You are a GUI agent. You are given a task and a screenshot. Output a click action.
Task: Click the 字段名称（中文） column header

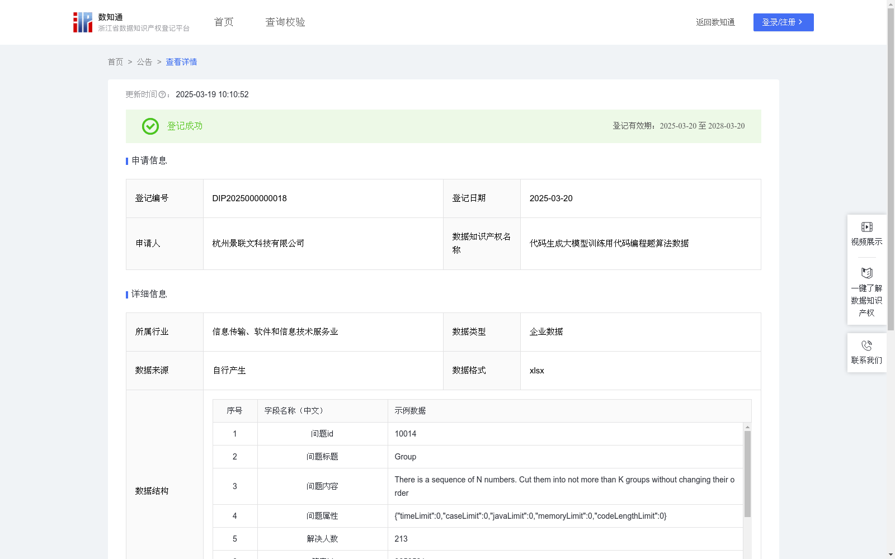pyautogui.click(x=323, y=411)
